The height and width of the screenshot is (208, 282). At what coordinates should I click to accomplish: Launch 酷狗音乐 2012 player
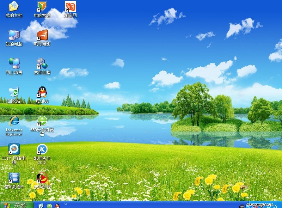[42, 149]
